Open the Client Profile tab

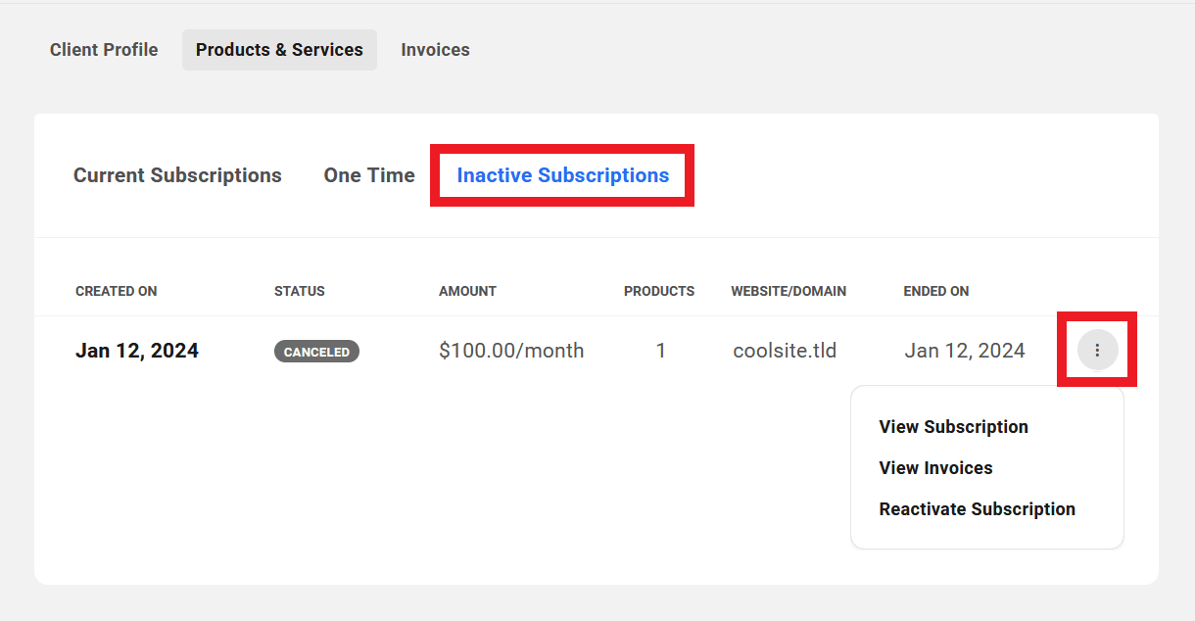coord(104,49)
